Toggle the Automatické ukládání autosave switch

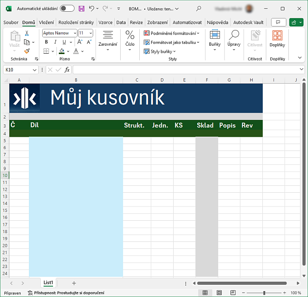(x=67, y=9)
